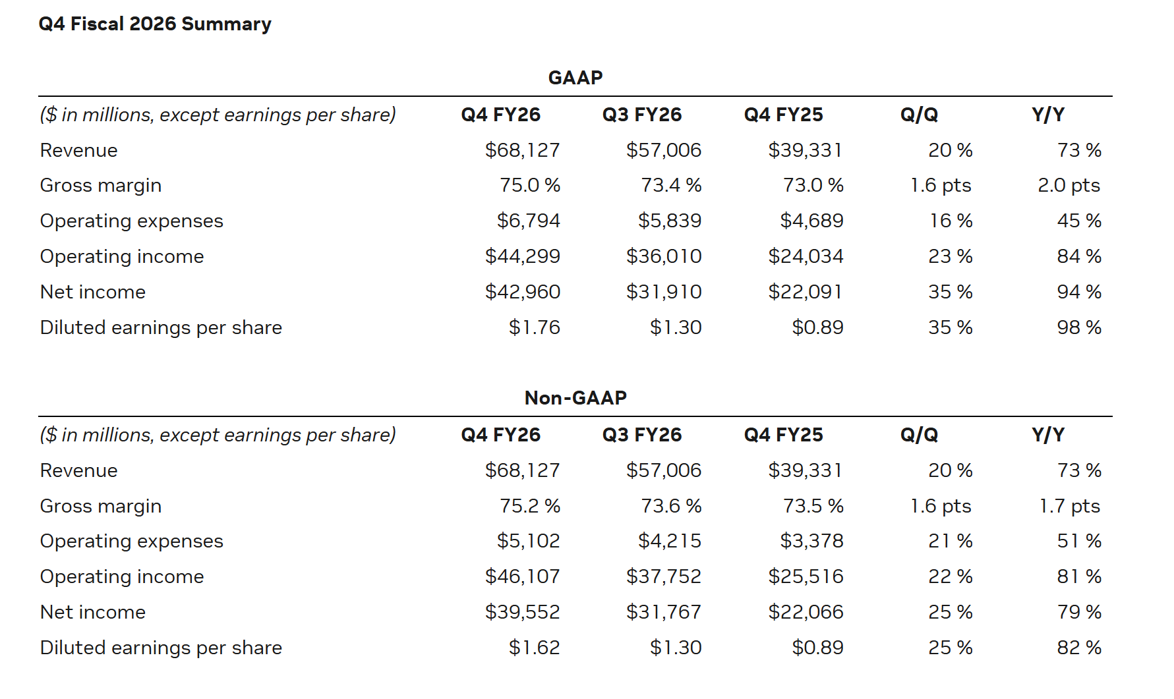Select Non-GAAP diluted EPS value $1.62

point(534,648)
